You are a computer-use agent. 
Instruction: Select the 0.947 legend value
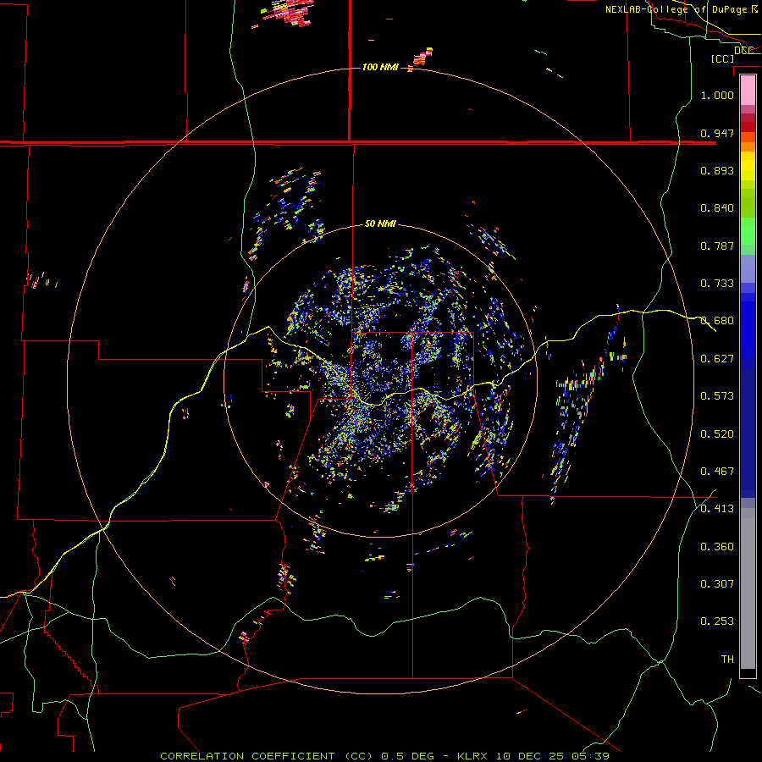[x=717, y=133]
